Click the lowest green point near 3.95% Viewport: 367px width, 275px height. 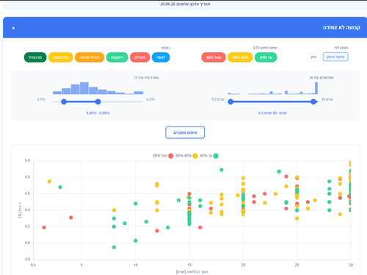tap(114, 247)
